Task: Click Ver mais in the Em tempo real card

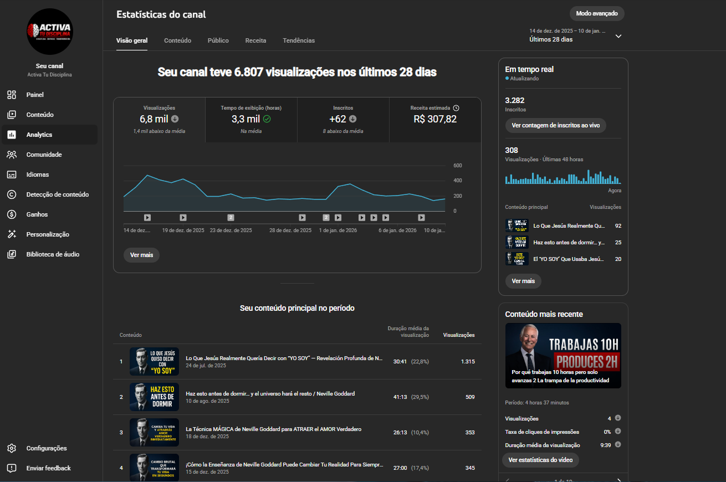Action: click(x=523, y=281)
